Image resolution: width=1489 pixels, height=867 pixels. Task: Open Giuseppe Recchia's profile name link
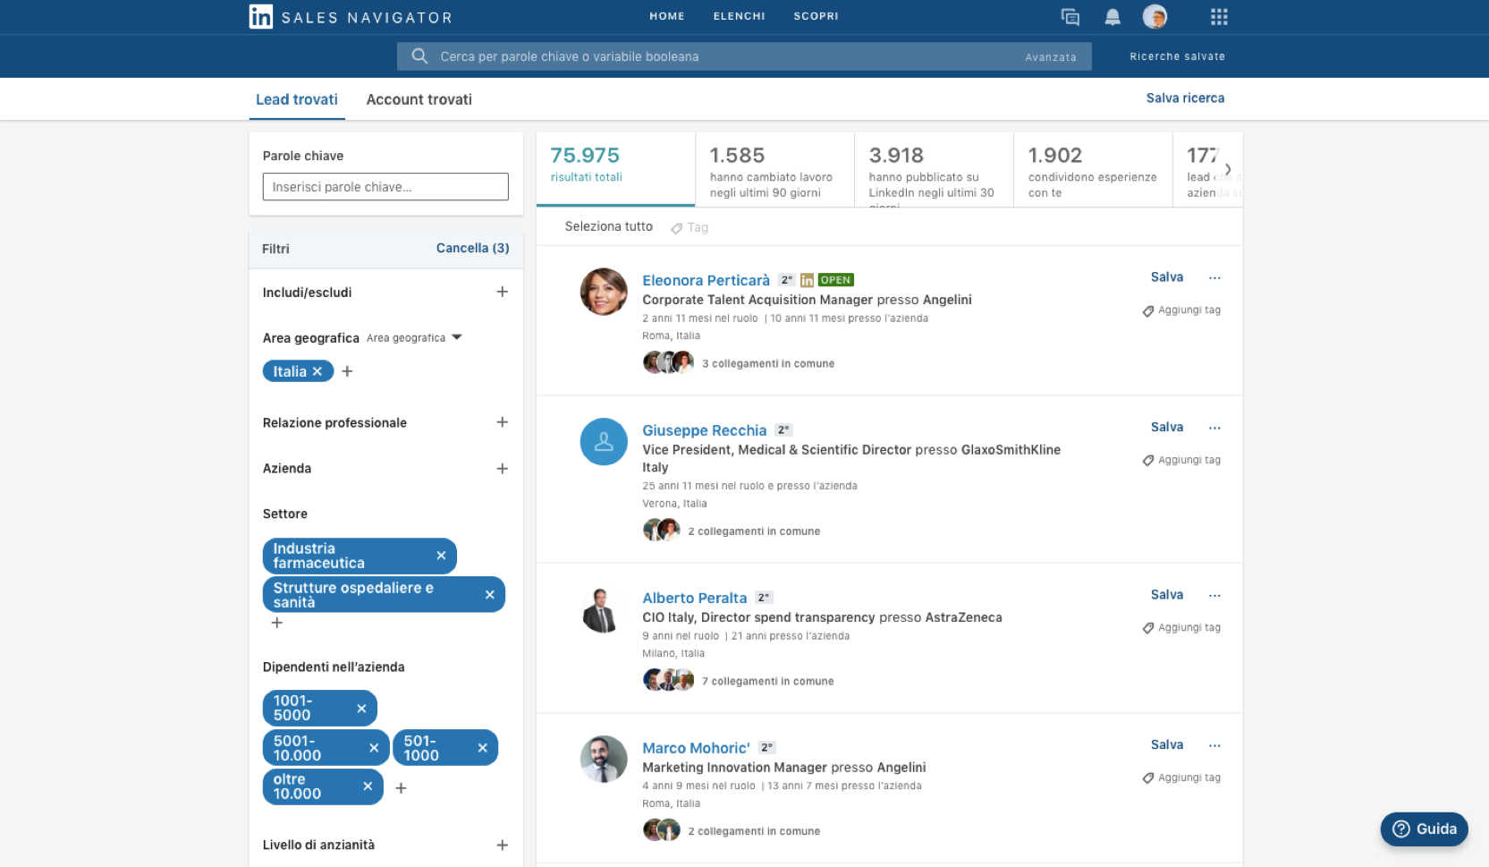[704, 430]
